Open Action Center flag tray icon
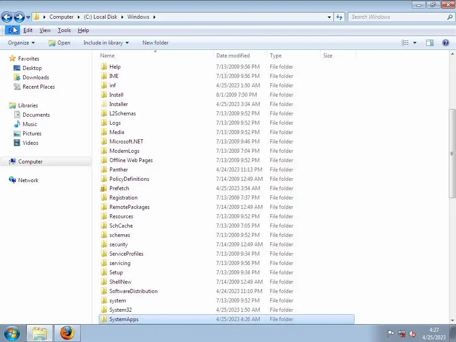 tap(391, 334)
